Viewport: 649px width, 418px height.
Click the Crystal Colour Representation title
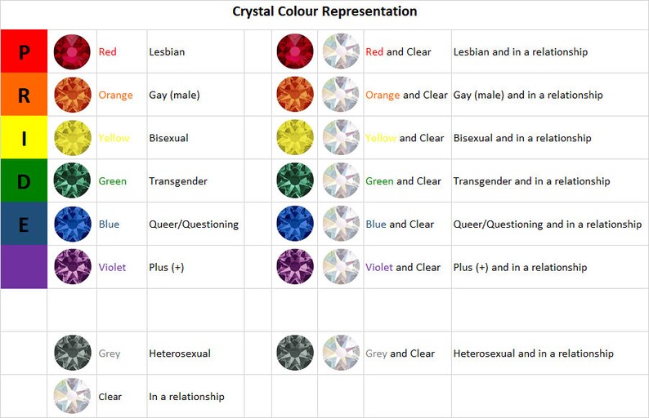[324, 11]
